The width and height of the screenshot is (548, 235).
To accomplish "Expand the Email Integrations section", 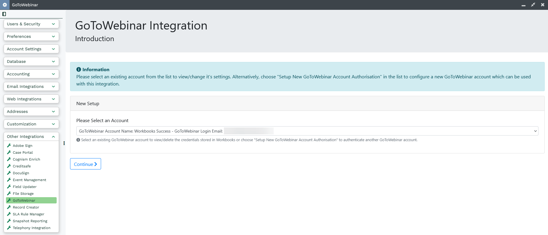I will (31, 86).
